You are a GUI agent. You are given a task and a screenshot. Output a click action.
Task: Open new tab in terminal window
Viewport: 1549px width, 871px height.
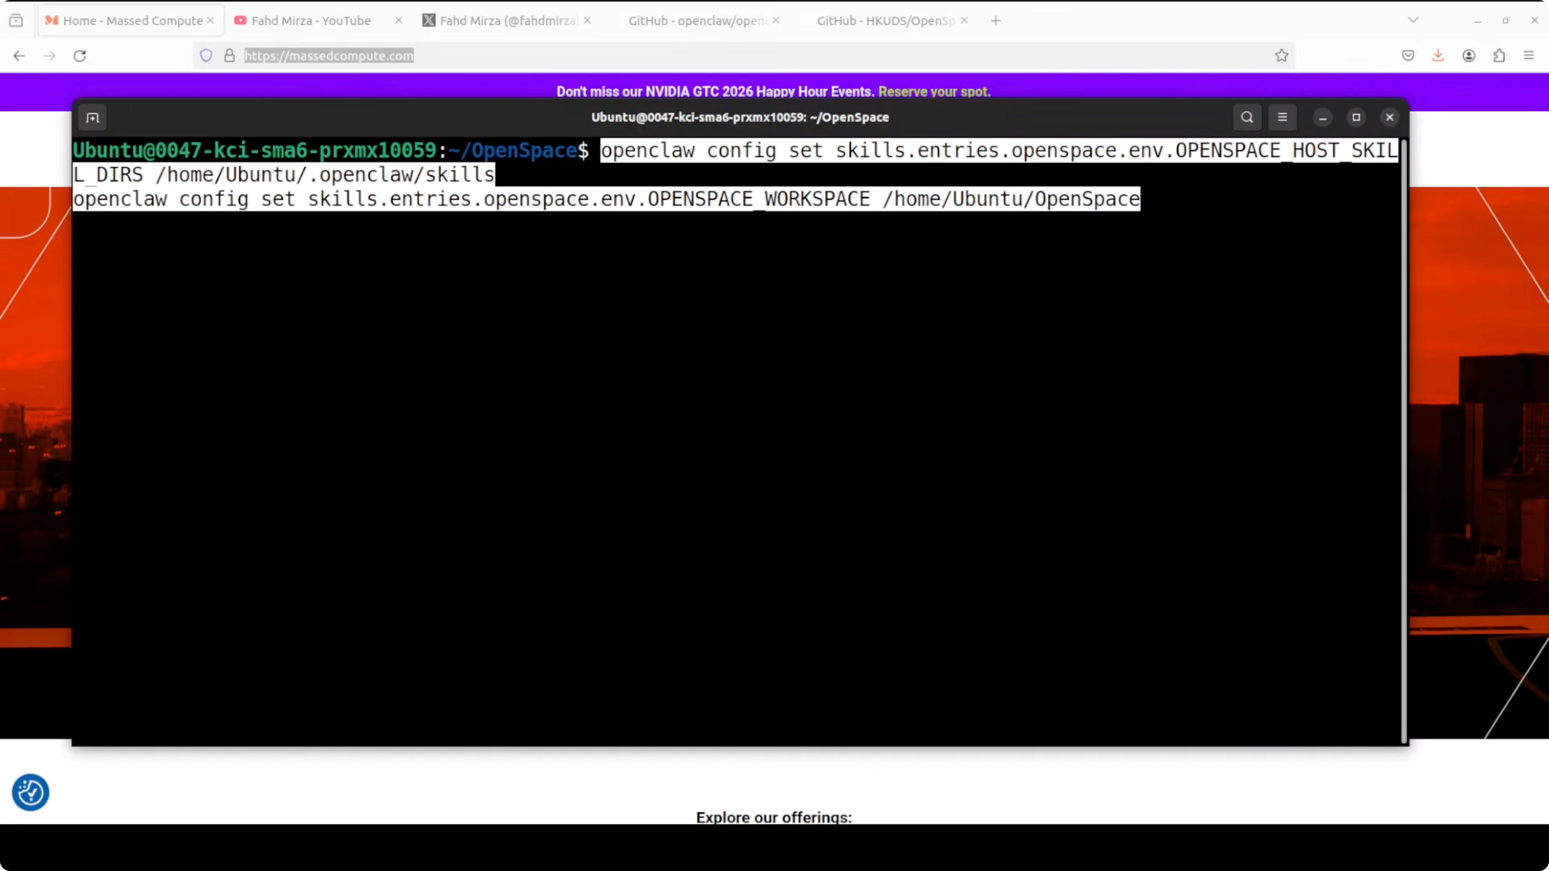coord(93,117)
